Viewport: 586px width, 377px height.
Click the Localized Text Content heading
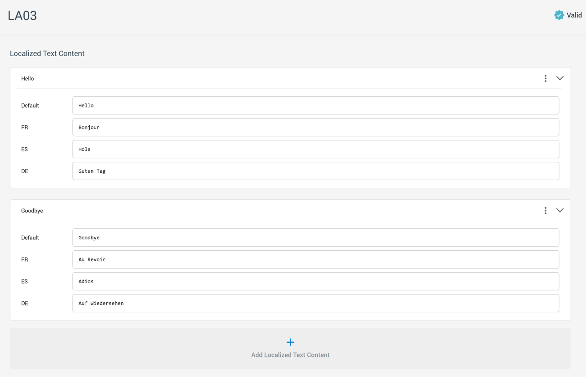[x=47, y=53]
